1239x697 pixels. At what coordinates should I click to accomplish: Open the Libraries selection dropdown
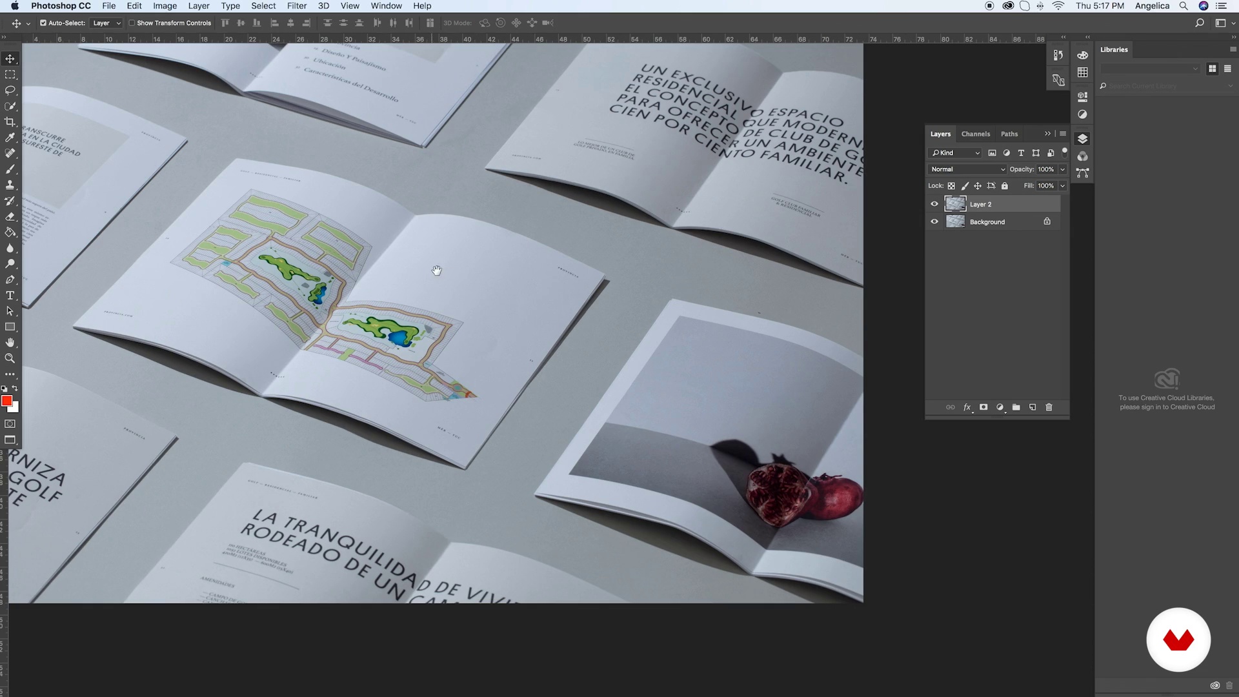(1150, 68)
